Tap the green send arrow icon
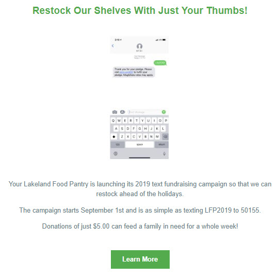Viewport: 279px width, 278px height. point(163,112)
